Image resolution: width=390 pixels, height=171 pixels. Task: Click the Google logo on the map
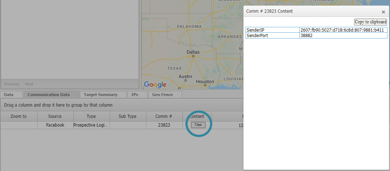click(x=155, y=85)
